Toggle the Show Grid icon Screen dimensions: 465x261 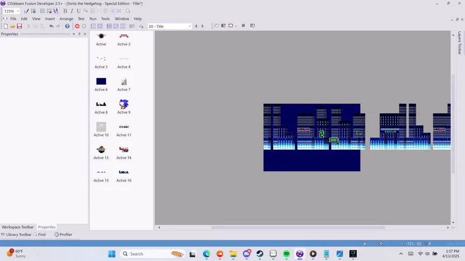coord(42,11)
